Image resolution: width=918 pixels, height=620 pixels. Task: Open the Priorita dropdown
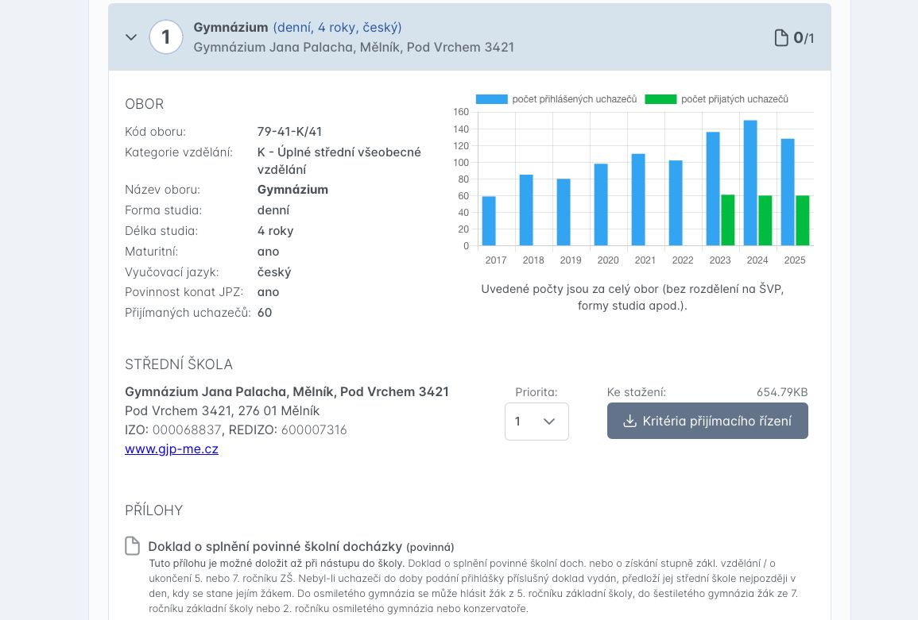[536, 422]
